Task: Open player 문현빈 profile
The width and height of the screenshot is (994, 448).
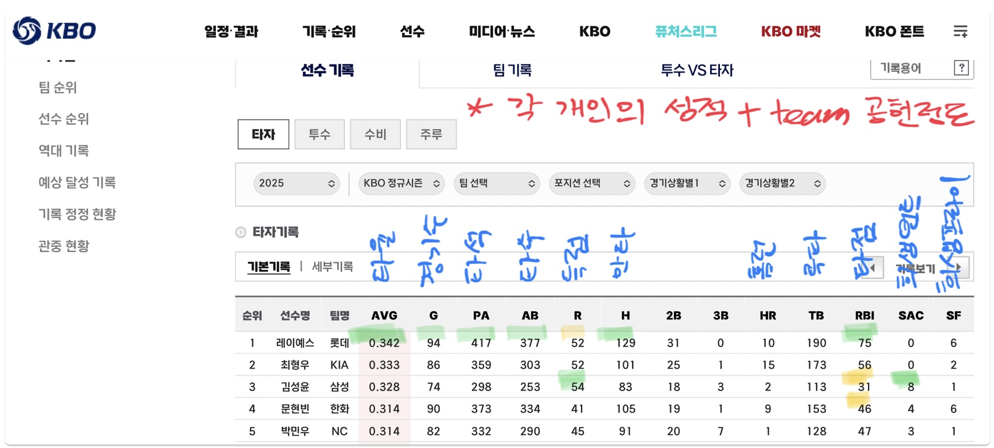Action: [x=295, y=409]
